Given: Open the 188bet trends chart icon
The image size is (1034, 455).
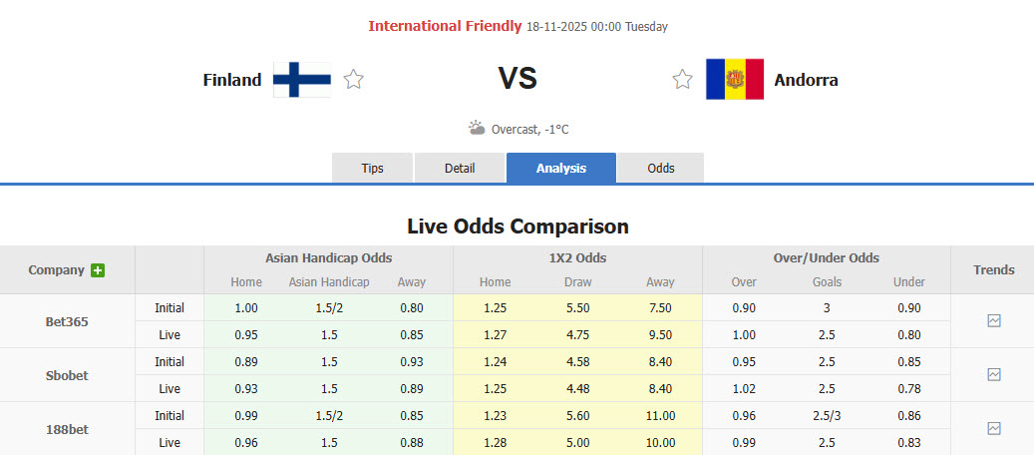Looking at the screenshot, I should [x=993, y=428].
